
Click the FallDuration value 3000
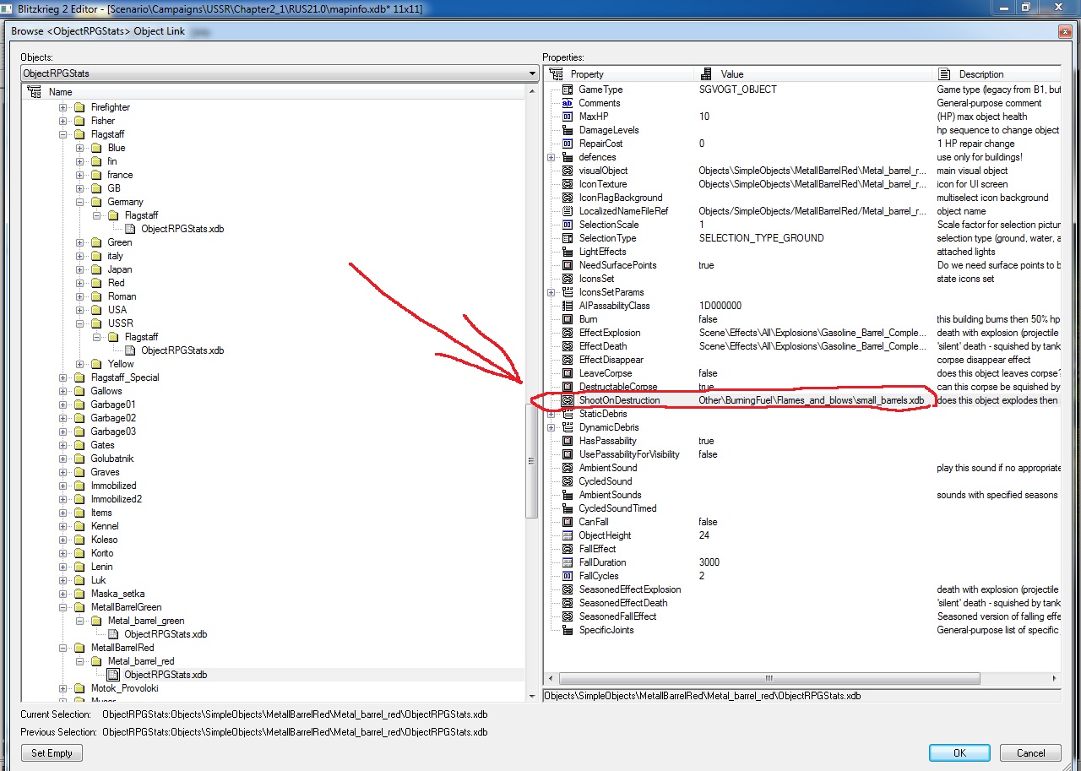(709, 562)
